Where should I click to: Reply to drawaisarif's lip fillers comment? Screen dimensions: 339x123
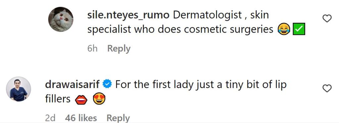tap(118, 118)
